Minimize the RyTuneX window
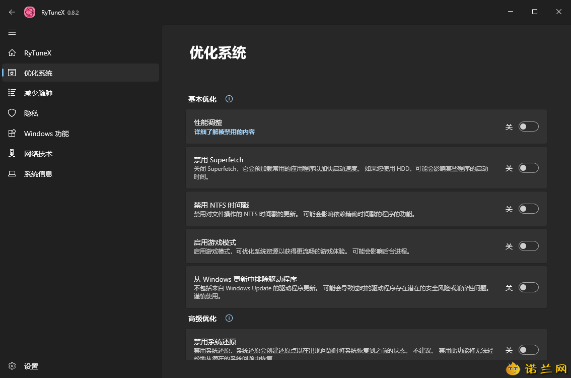 [511, 12]
